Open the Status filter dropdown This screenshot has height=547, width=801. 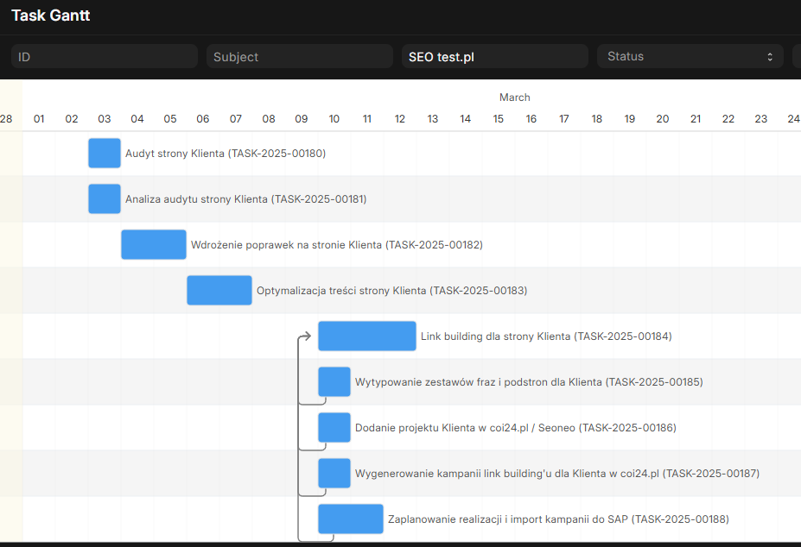[690, 56]
